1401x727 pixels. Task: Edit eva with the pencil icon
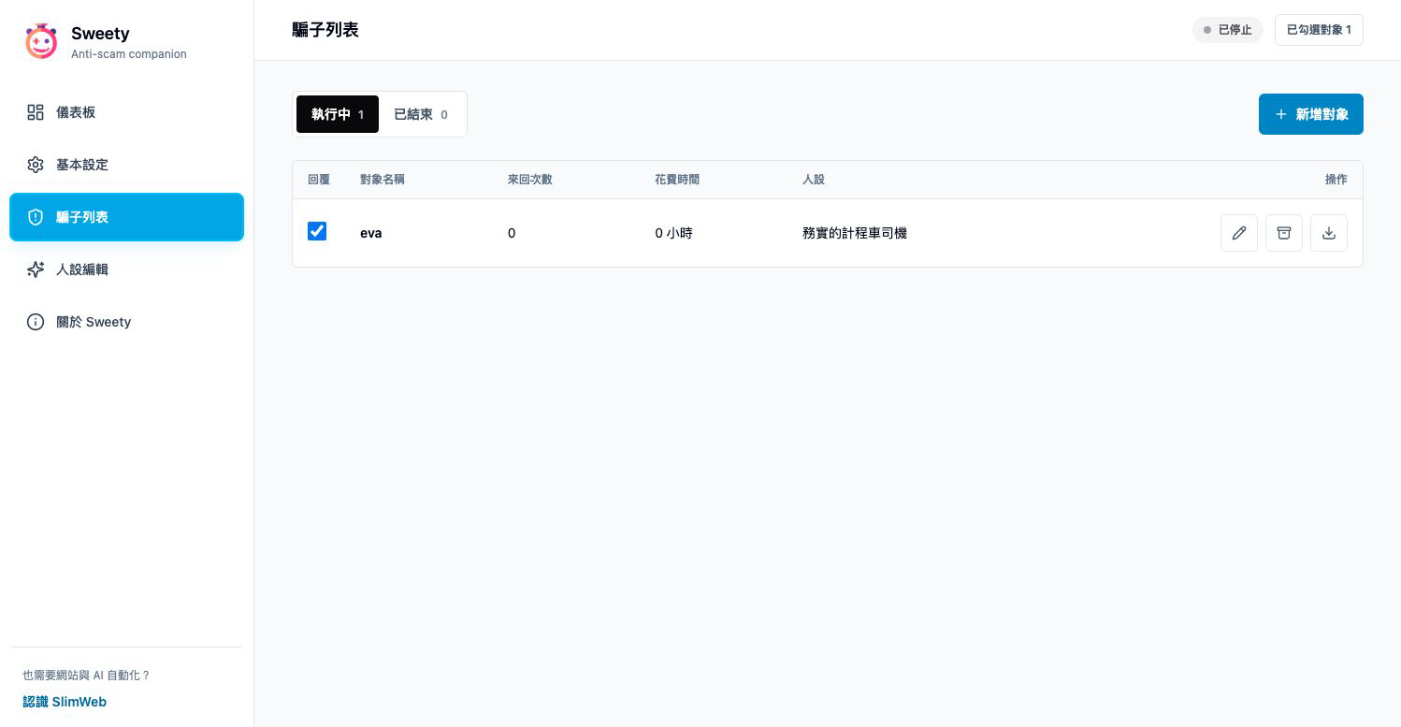(x=1239, y=233)
